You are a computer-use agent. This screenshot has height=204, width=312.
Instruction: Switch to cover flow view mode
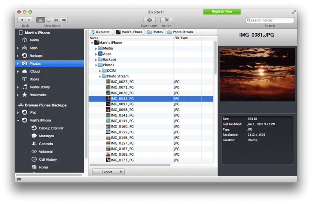[x=64, y=20]
